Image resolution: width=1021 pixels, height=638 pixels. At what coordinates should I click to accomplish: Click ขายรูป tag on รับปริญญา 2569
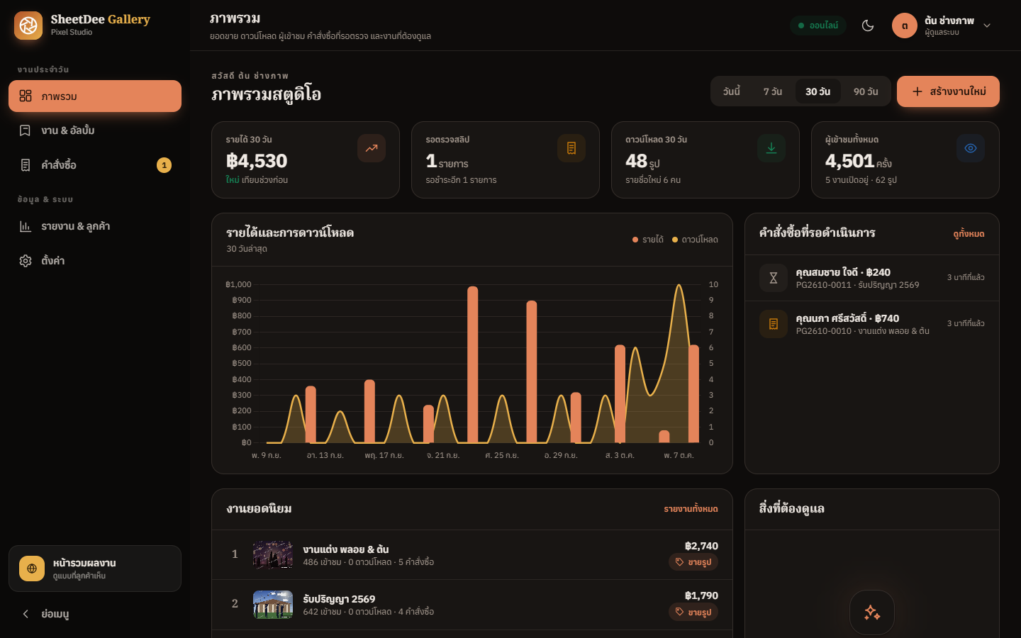coord(693,612)
